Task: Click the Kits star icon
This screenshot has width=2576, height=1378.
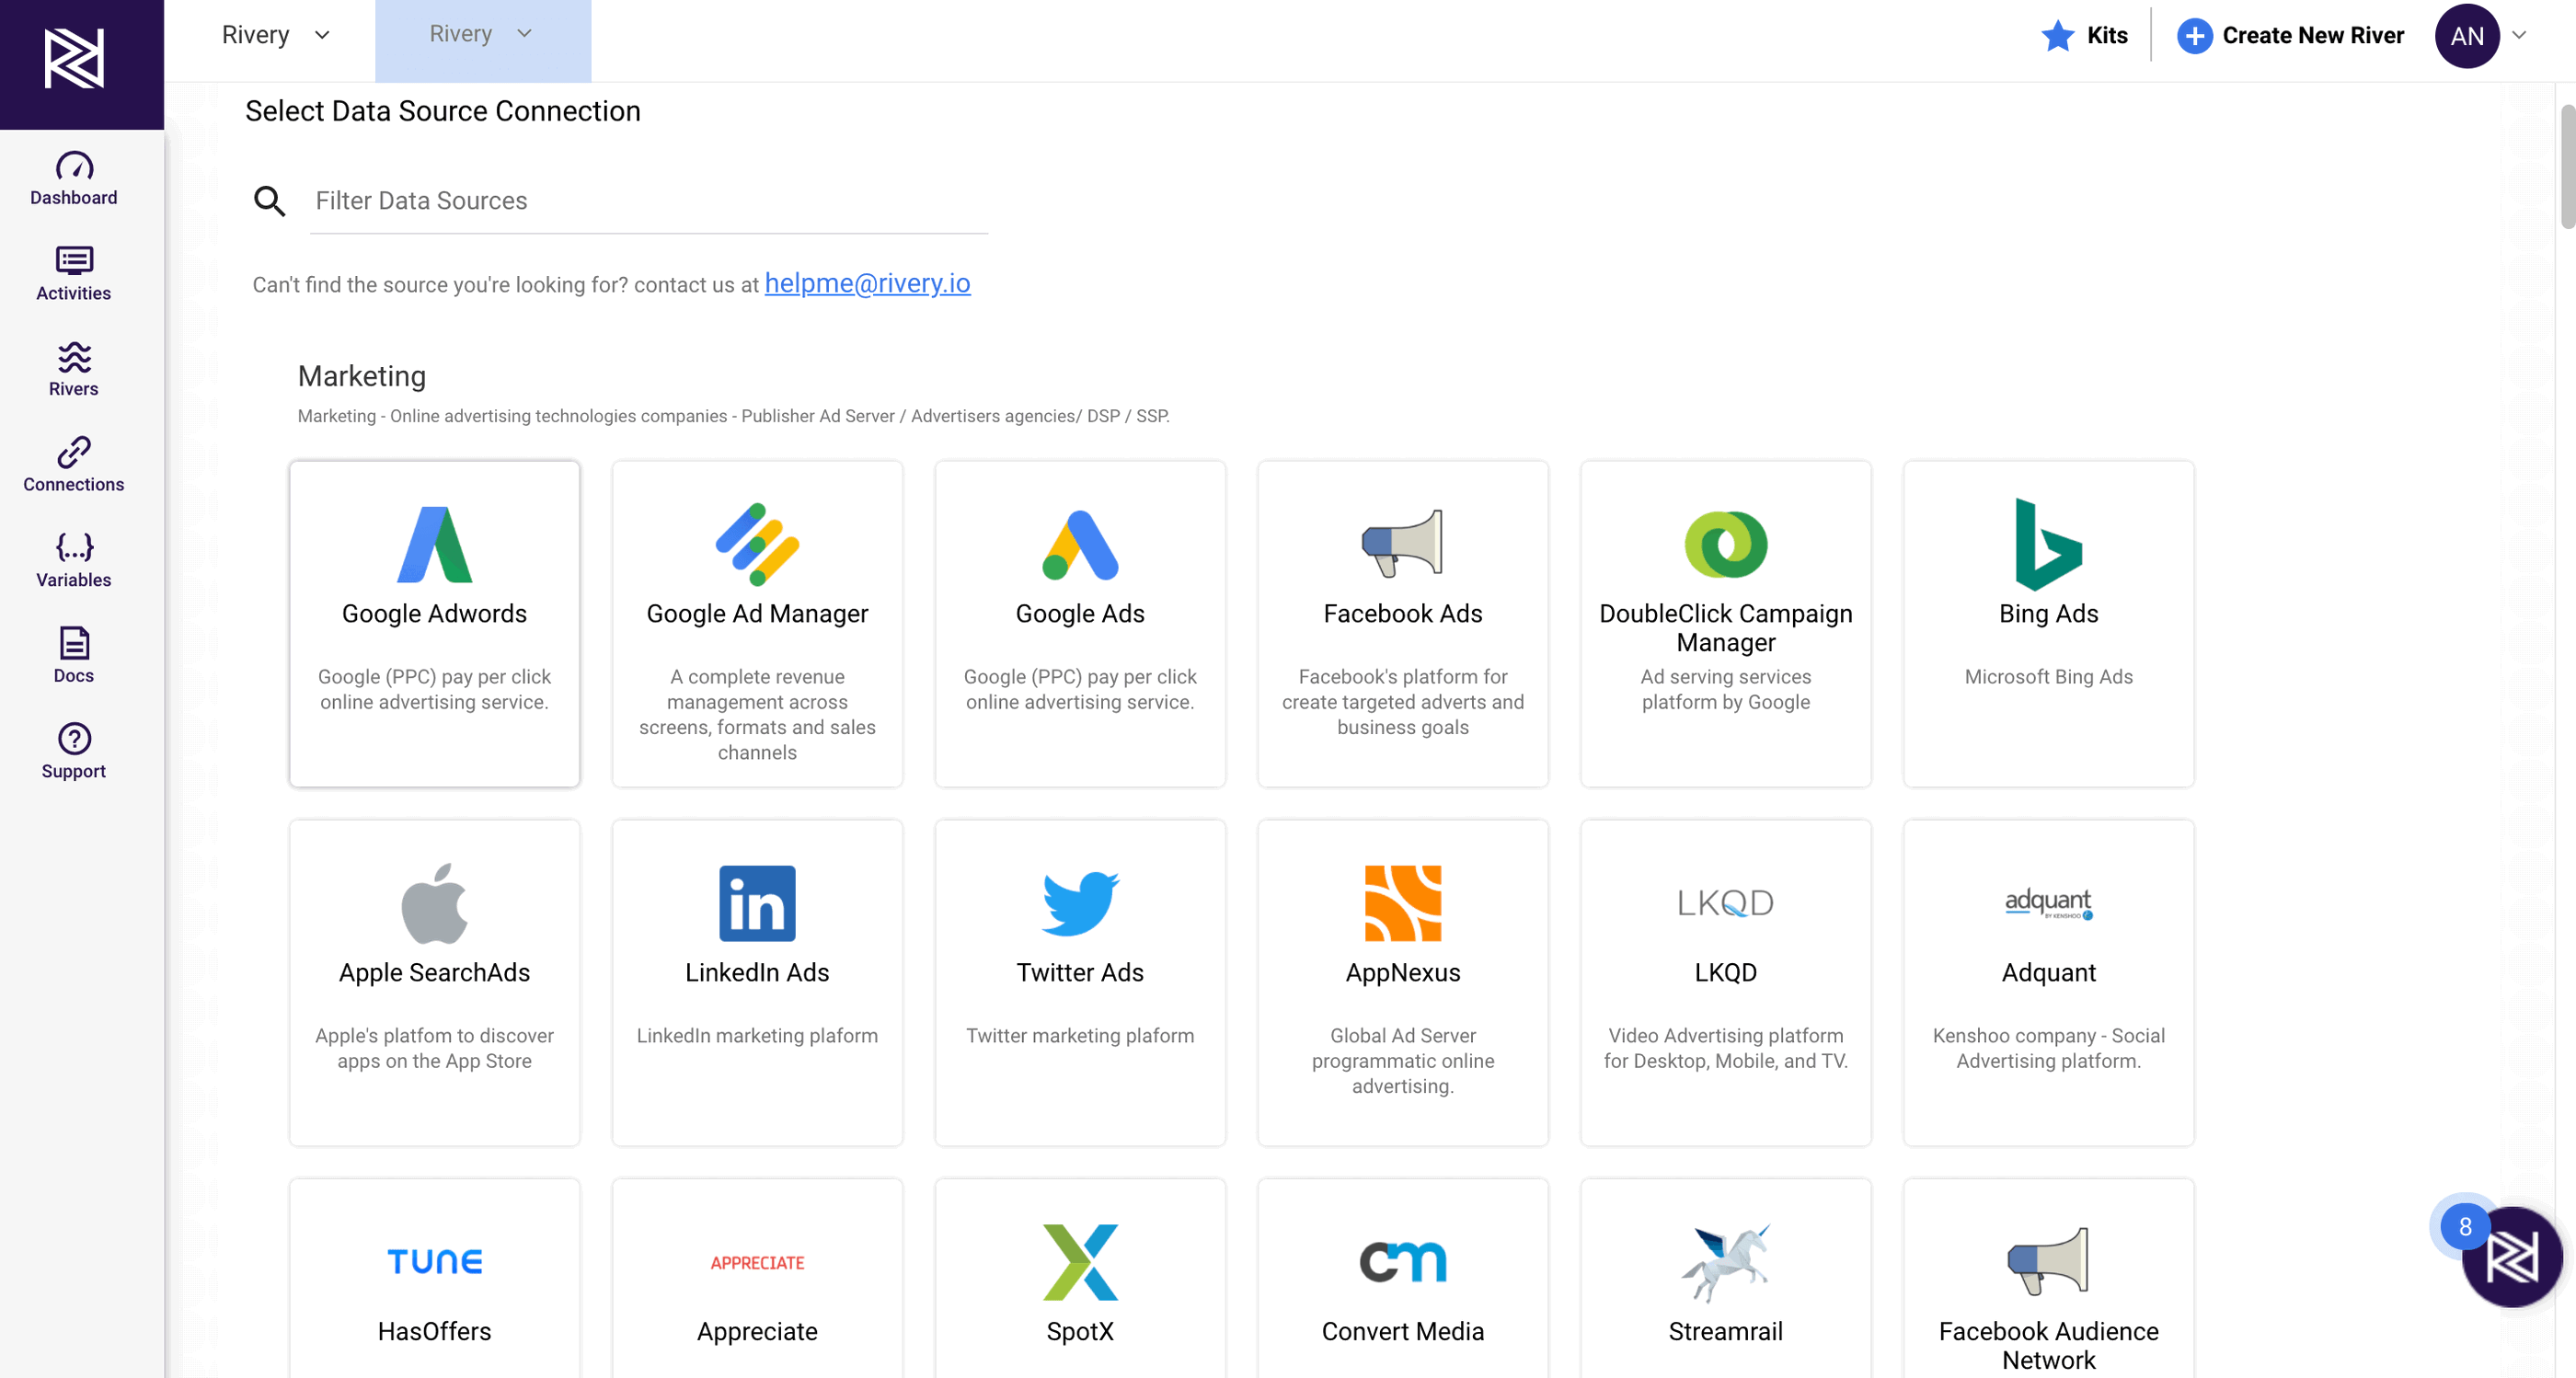Action: (x=2056, y=36)
